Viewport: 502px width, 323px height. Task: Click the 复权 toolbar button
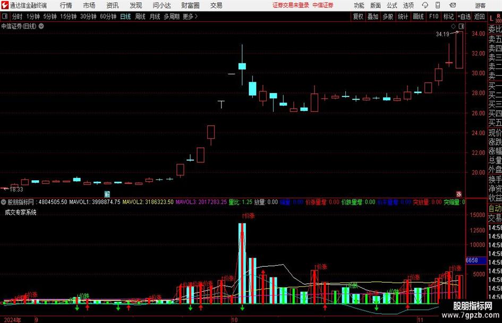click(x=358, y=16)
